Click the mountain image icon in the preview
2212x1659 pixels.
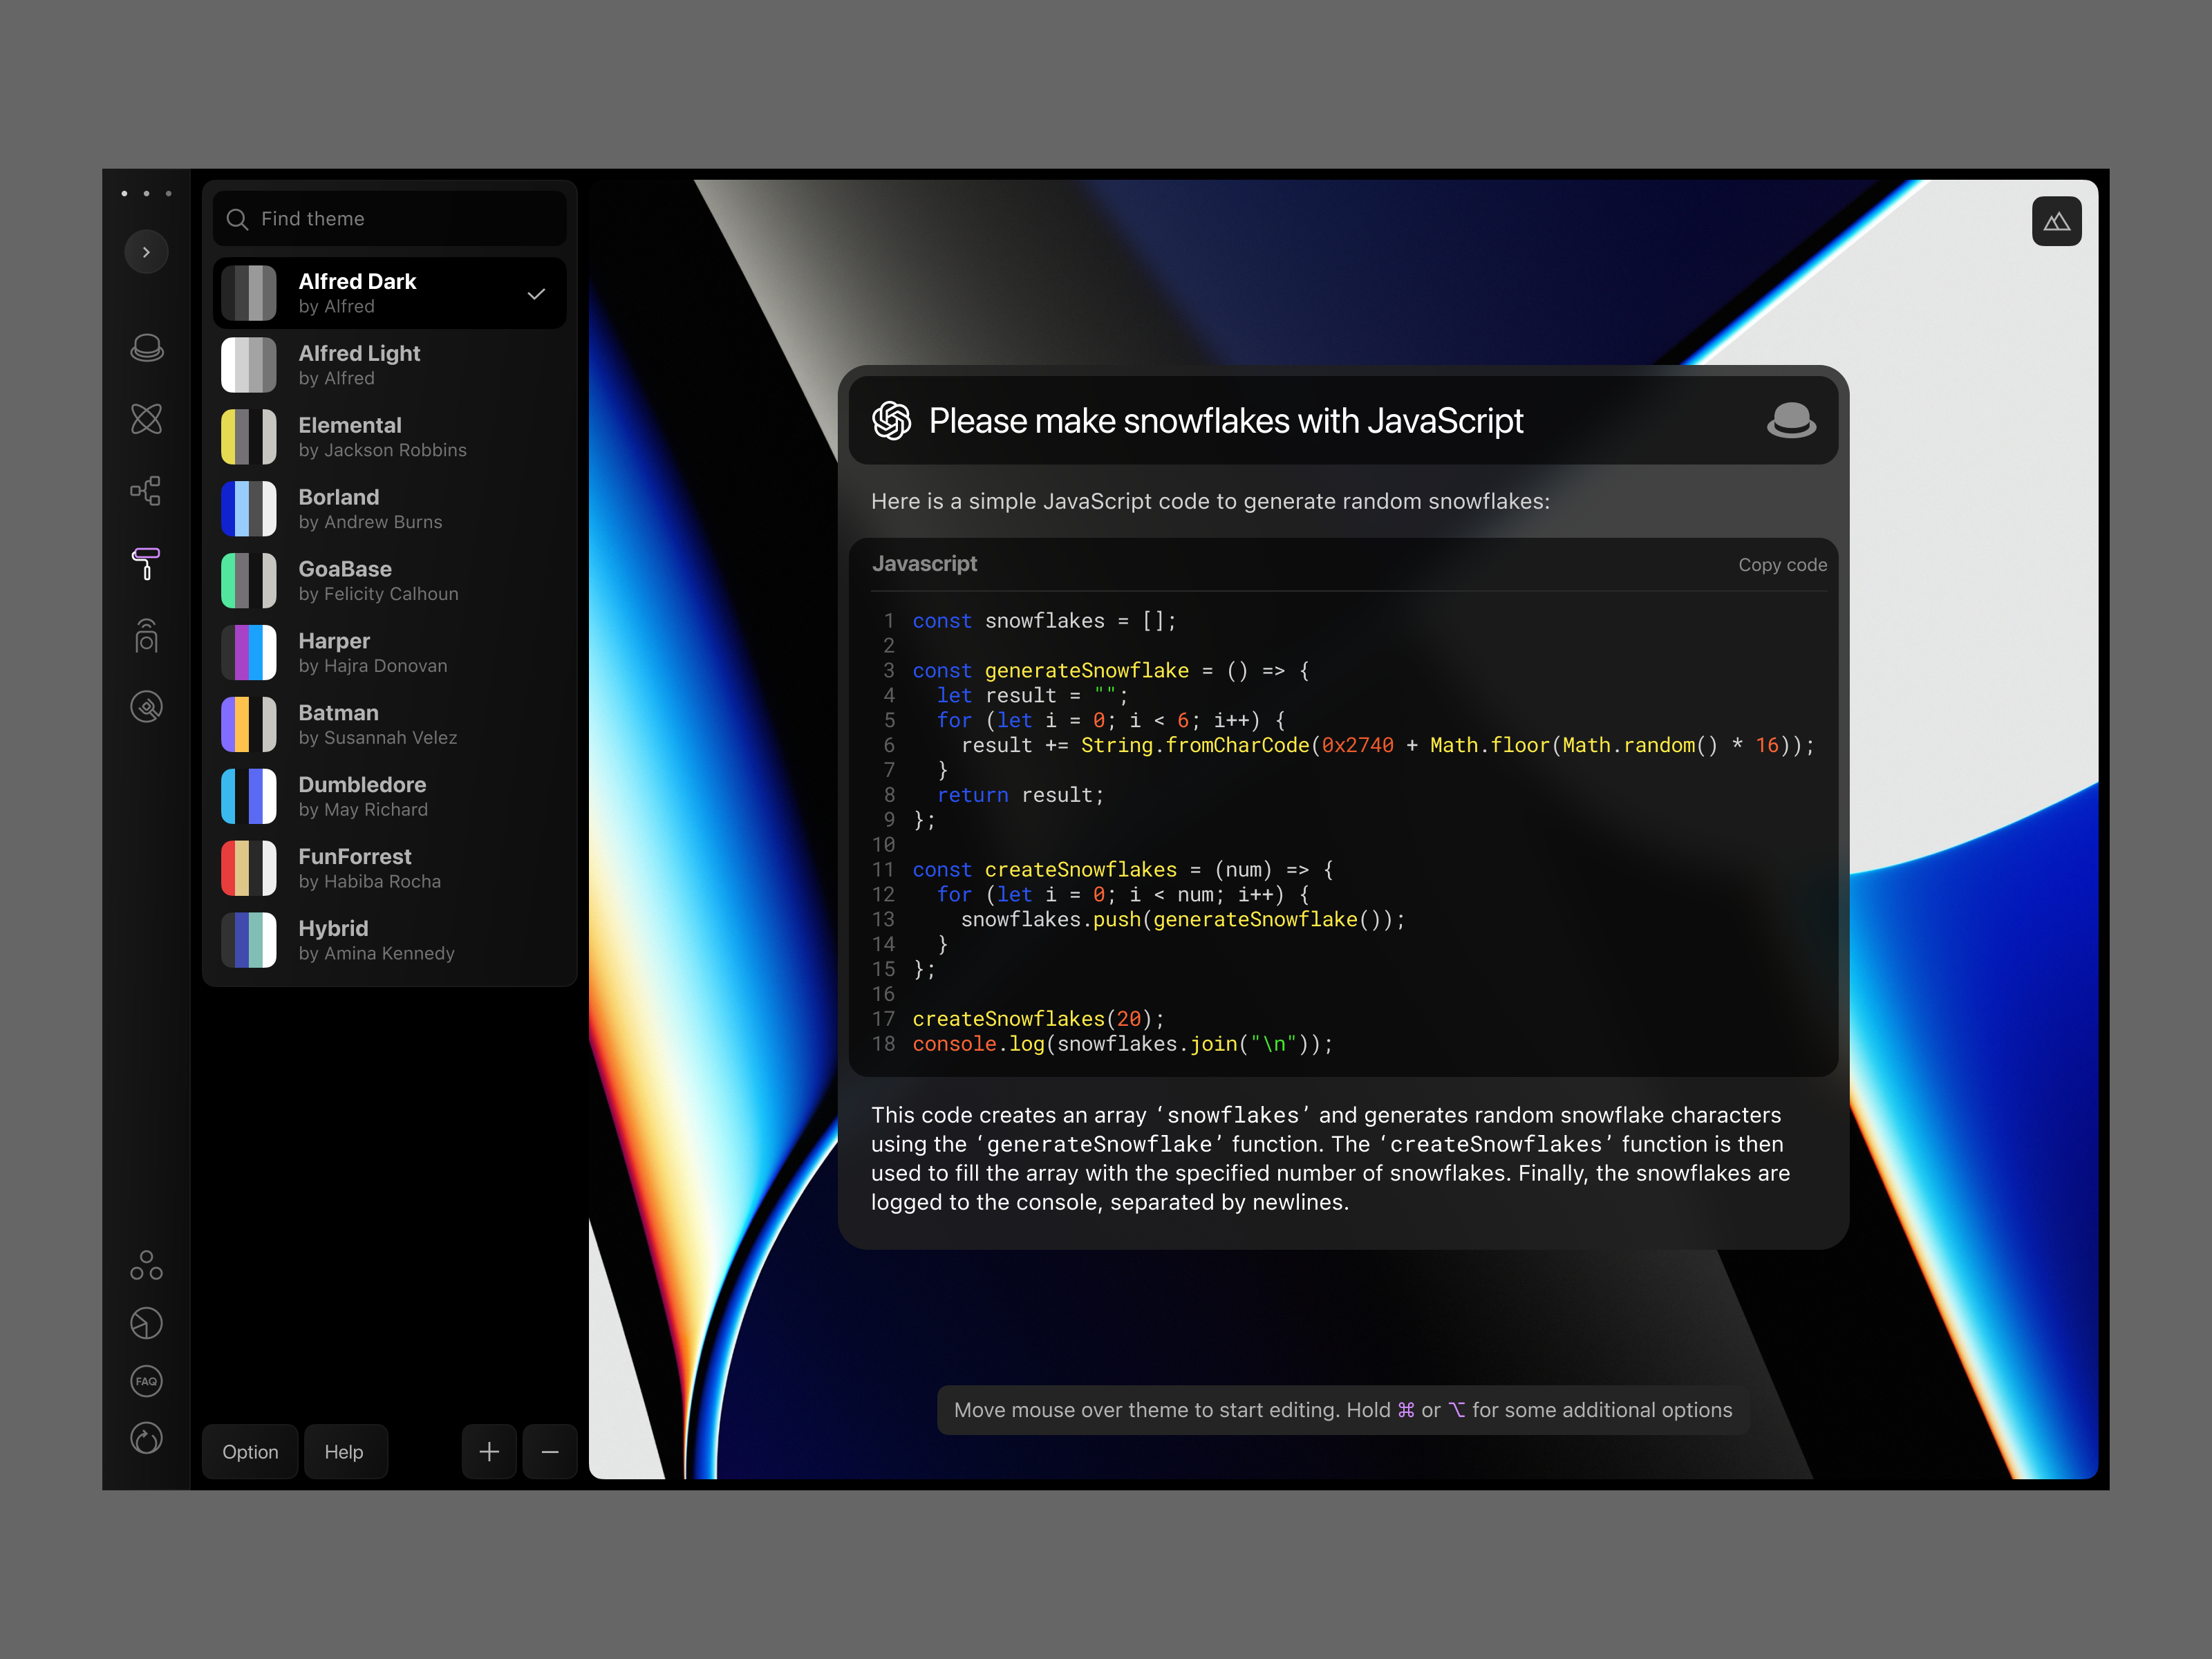tap(2056, 222)
